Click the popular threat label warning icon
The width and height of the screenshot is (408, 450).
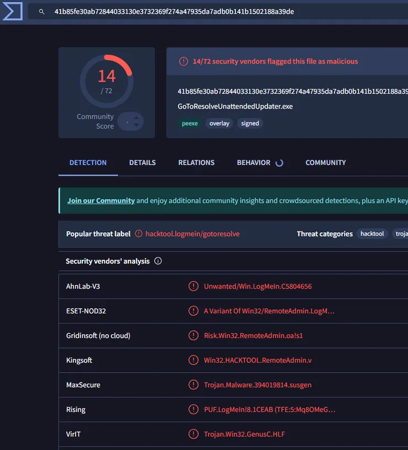pyautogui.click(x=138, y=234)
